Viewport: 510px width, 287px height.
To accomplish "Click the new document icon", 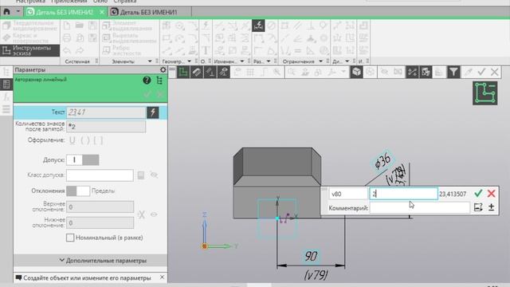I will coord(67,26).
